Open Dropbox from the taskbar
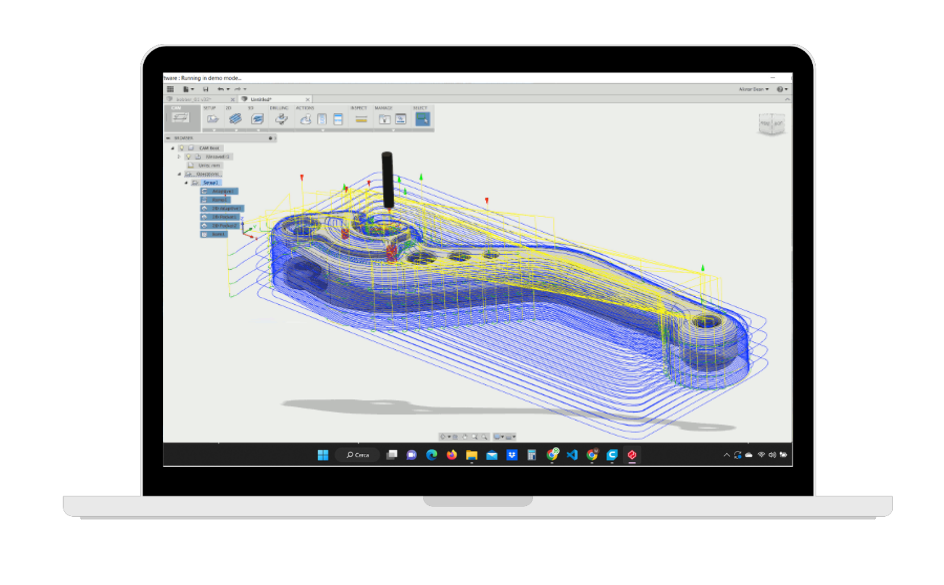Viewport: 944px width, 585px height. [x=512, y=455]
